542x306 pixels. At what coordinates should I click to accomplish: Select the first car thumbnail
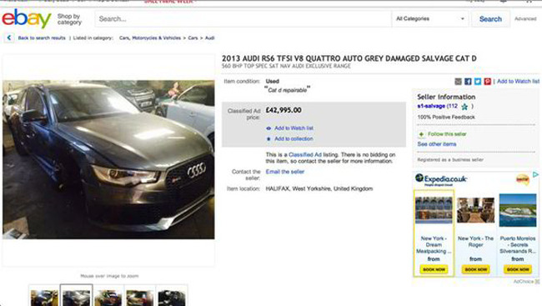[44, 296]
